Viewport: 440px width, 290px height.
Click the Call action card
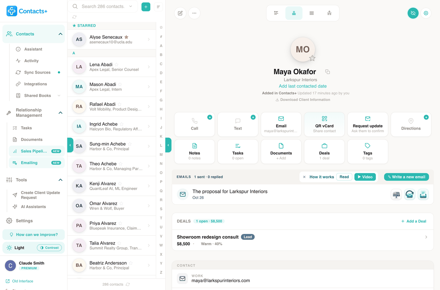(x=195, y=125)
